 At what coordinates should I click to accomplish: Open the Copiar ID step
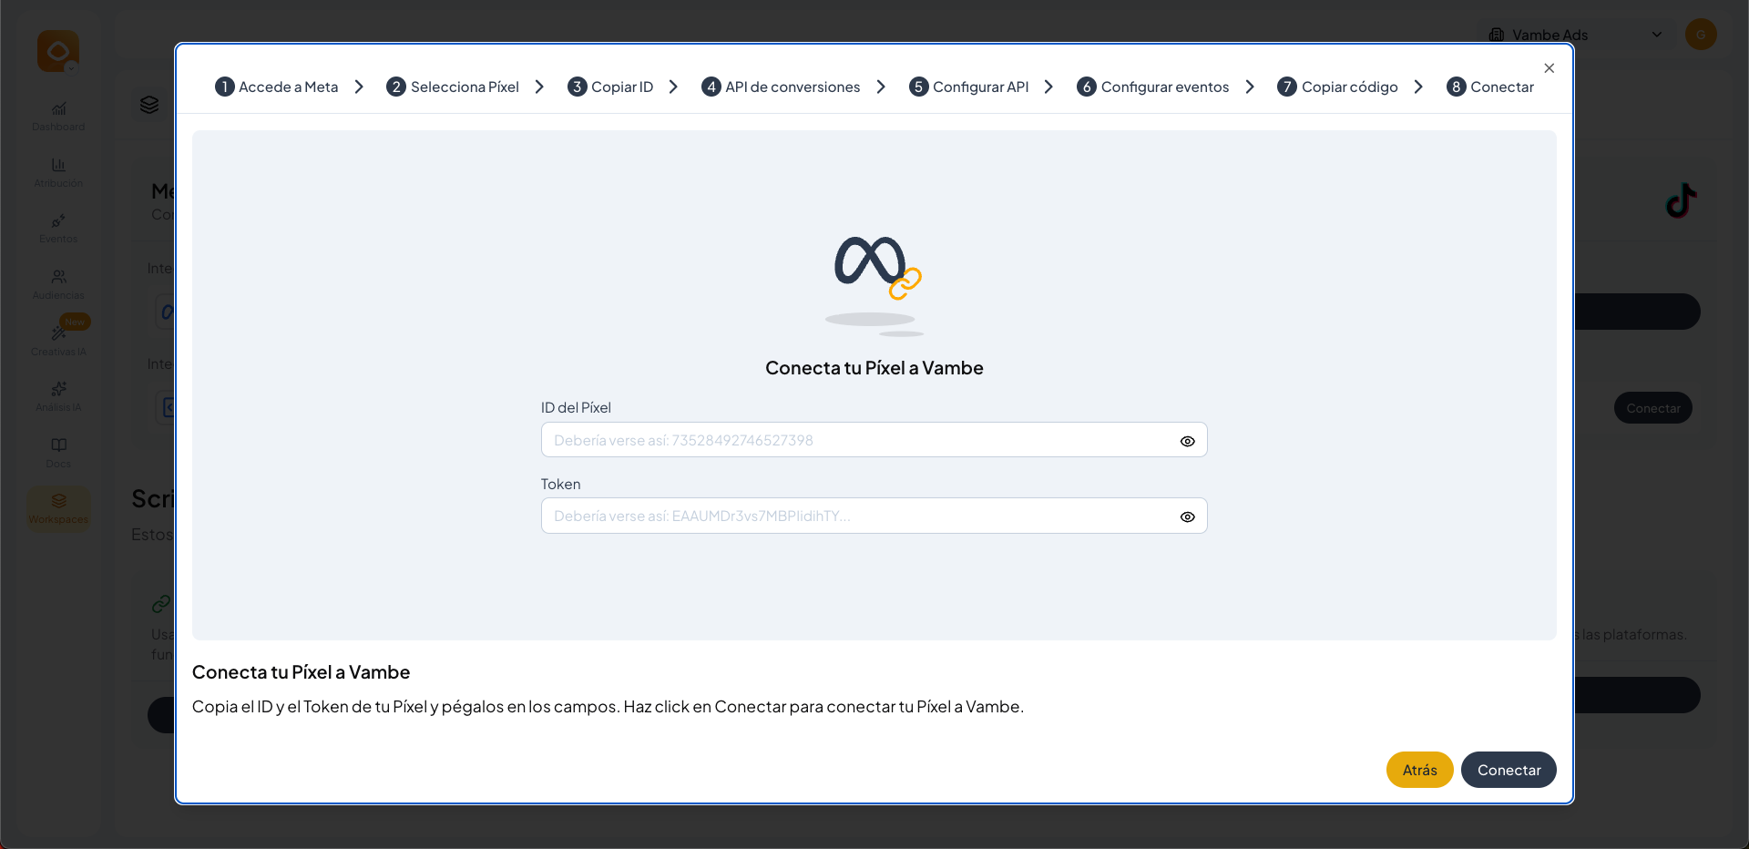point(610,87)
